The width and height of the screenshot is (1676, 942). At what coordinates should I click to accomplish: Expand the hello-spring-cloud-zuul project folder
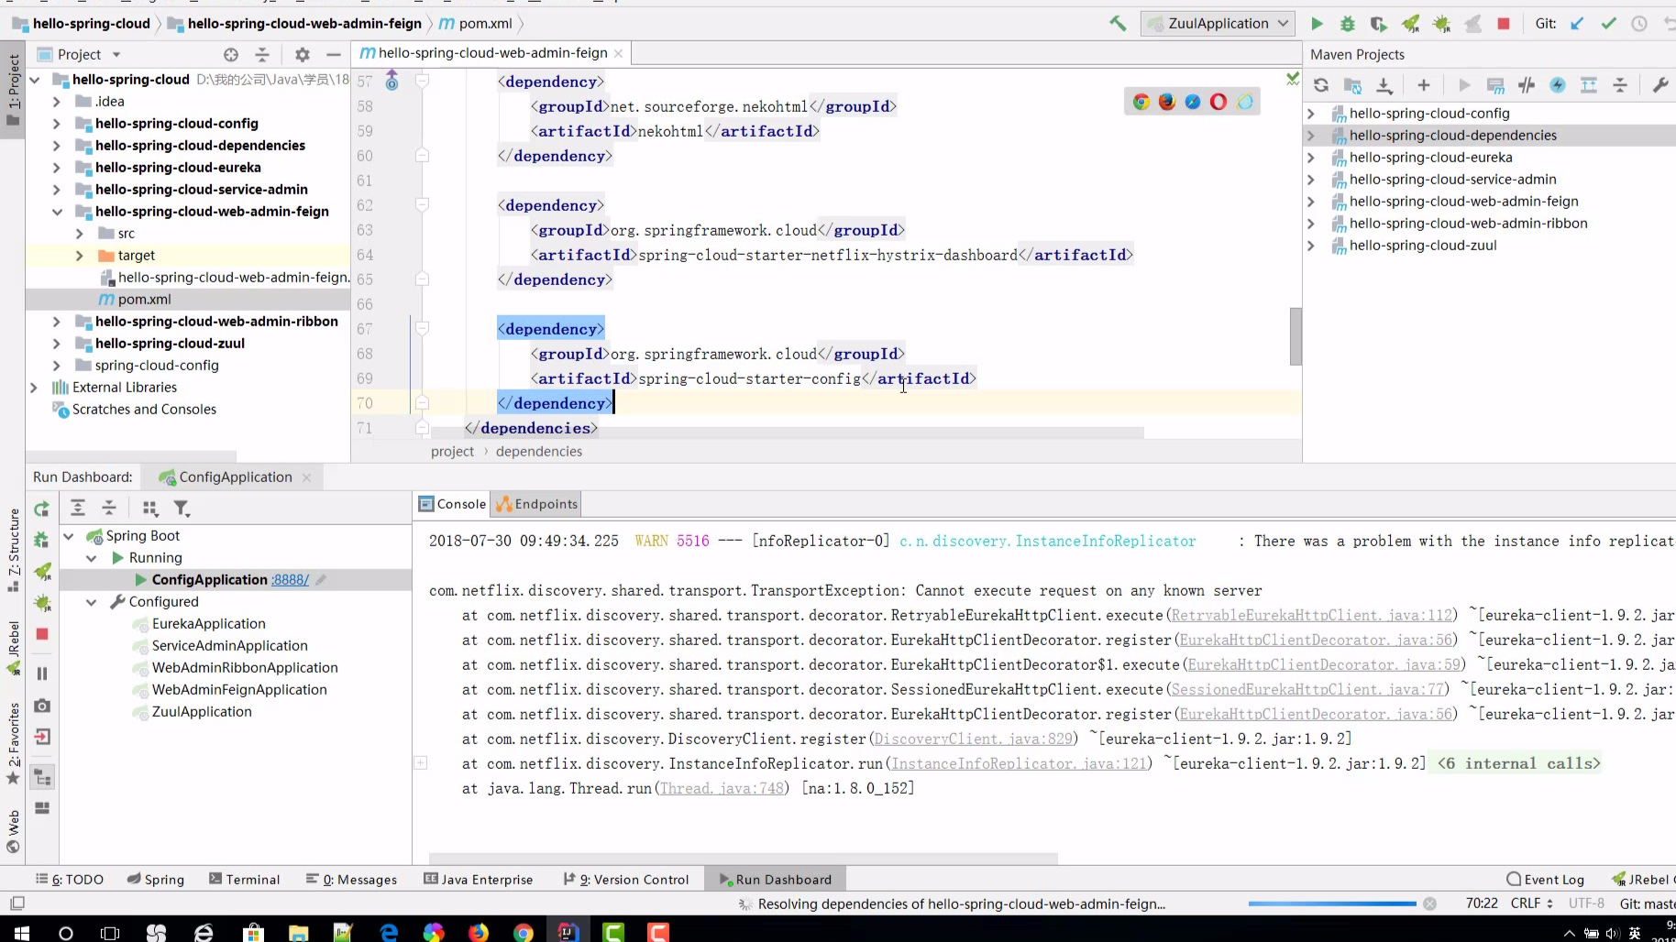coord(57,344)
